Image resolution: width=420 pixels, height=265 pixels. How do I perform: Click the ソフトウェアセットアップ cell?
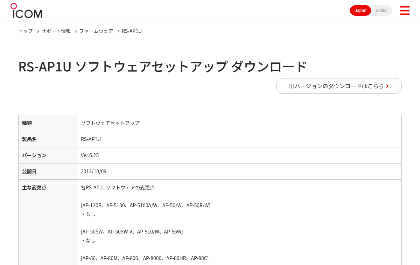(239, 123)
